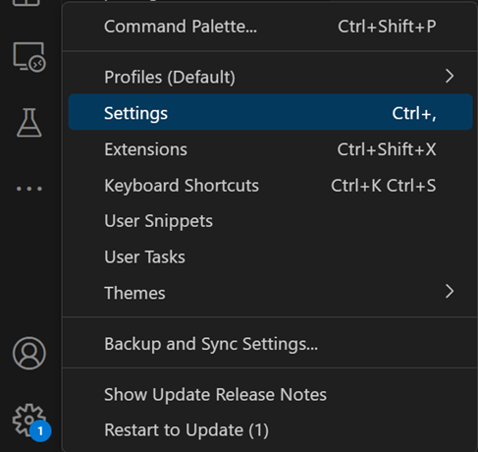Select User Snippets
This screenshot has height=452, width=478.
270,221
